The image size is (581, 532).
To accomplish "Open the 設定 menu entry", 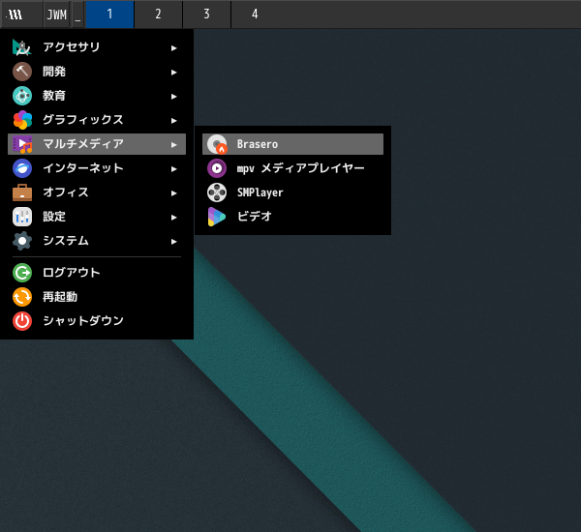I will tap(97, 217).
